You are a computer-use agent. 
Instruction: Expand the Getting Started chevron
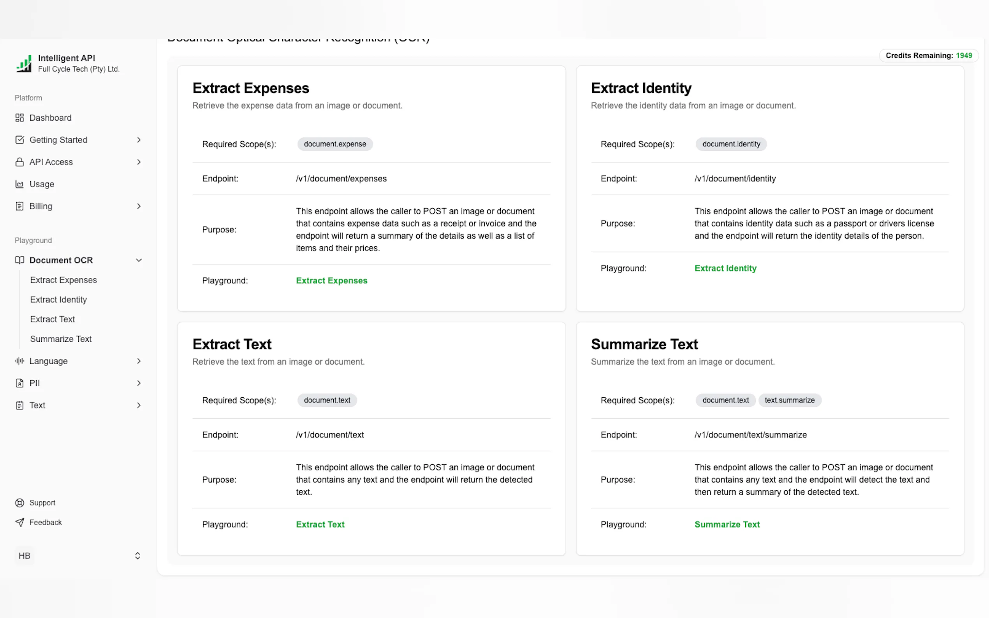coord(139,140)
